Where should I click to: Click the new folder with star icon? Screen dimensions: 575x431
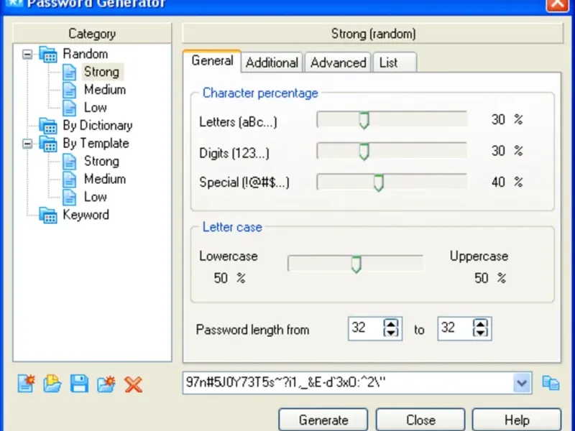[x=106, y=384]
